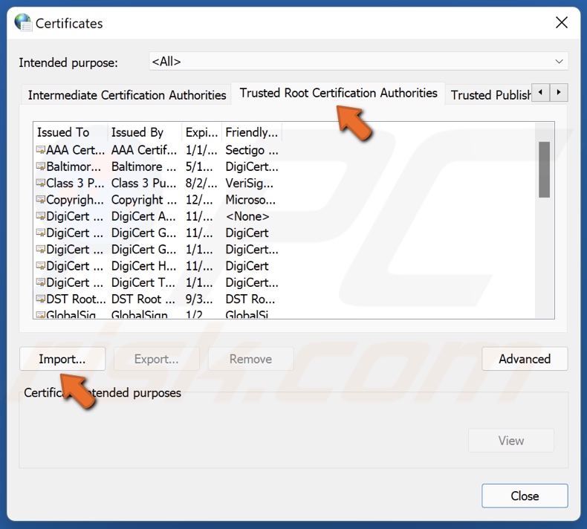
Task: Click the certificate icon in DigiCert T... row
Action: 40,282
